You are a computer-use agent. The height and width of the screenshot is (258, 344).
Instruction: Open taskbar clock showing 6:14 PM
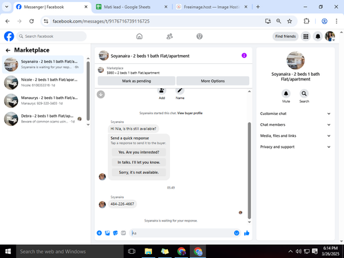point(330,251)
